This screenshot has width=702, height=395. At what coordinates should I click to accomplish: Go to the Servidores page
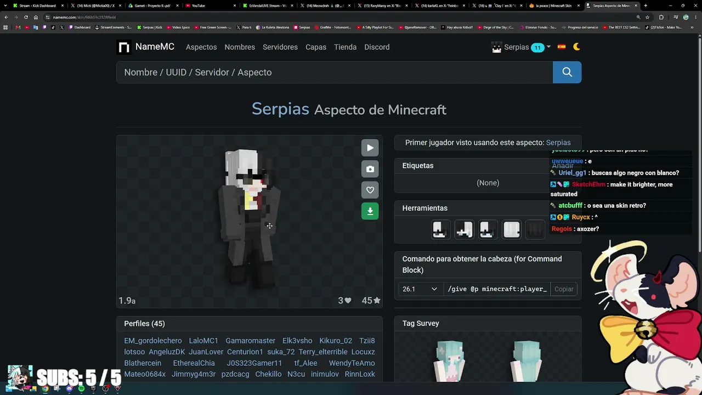[280, 47]
